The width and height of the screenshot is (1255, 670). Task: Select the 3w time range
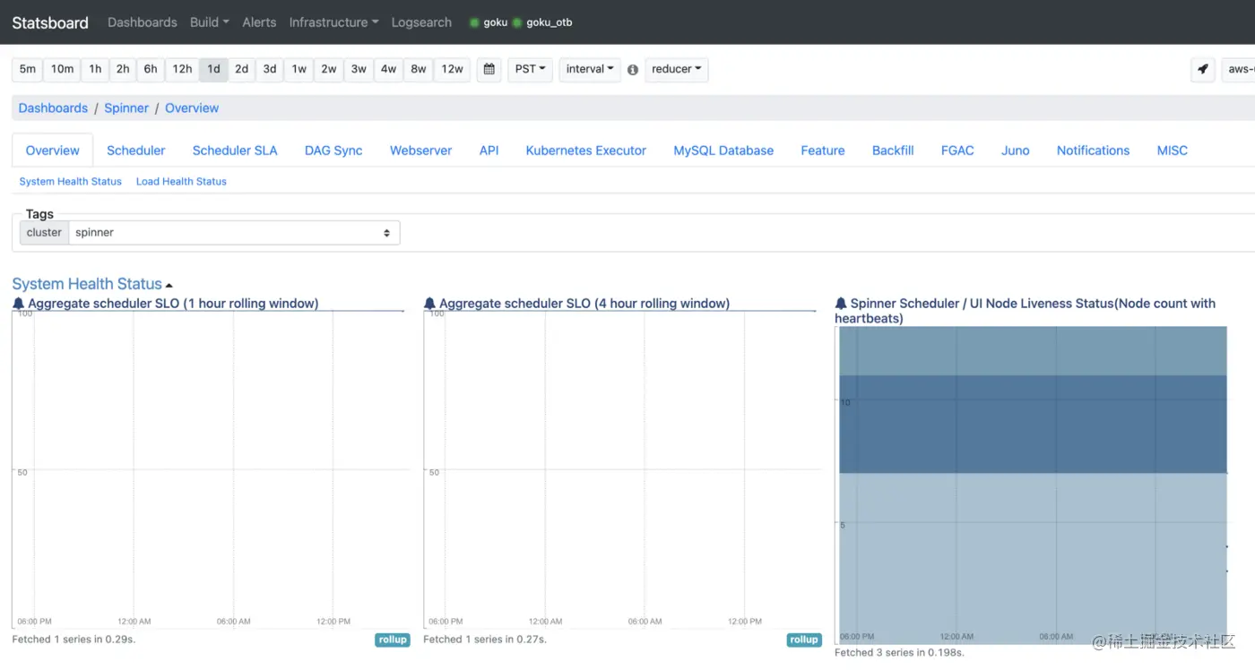(x=359, y=69)
